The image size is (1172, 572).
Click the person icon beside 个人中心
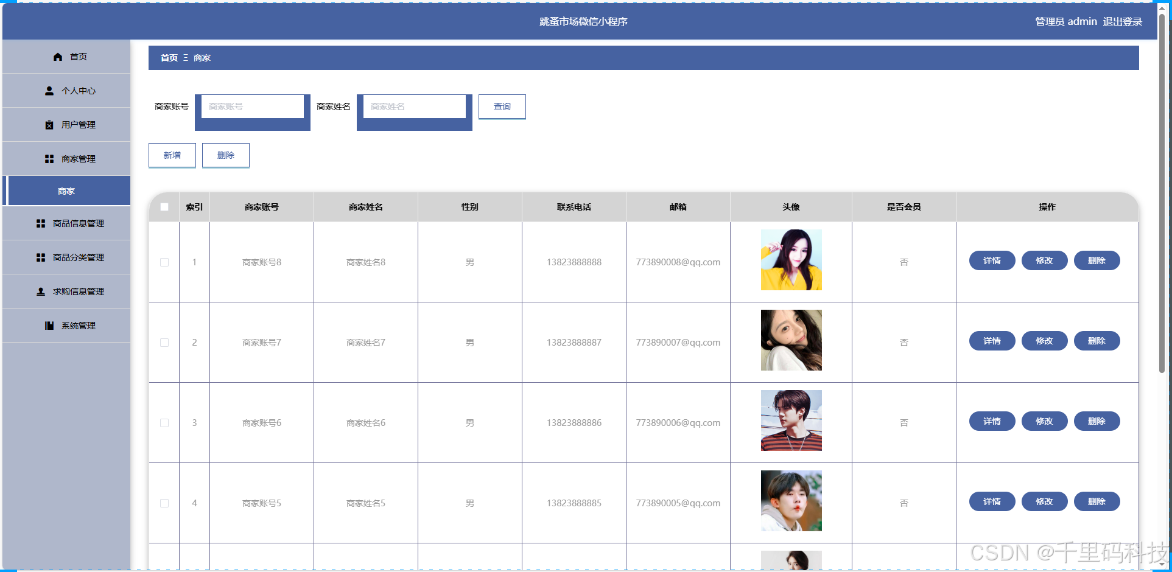(x=49, y=91)
